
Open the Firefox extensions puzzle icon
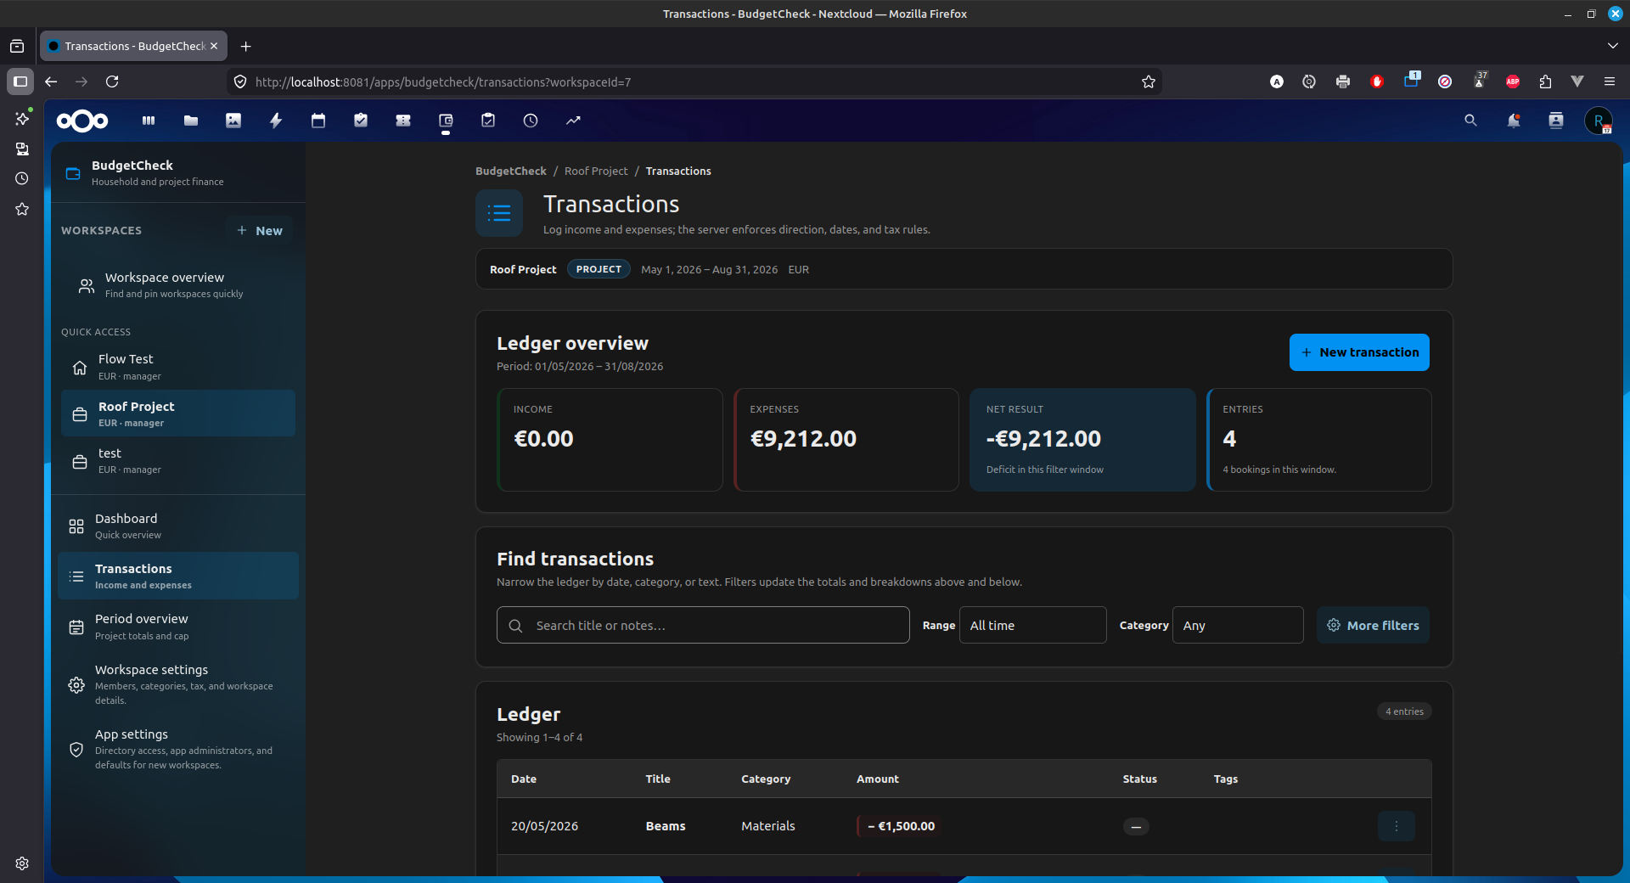(x=1545, y=82)
